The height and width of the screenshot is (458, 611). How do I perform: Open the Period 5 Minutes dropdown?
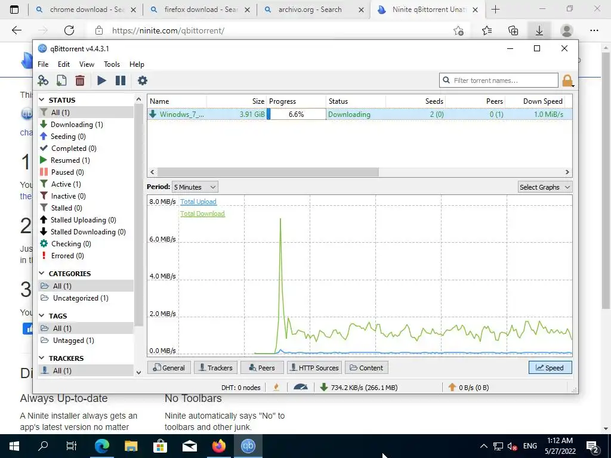[x=195, y=187]
